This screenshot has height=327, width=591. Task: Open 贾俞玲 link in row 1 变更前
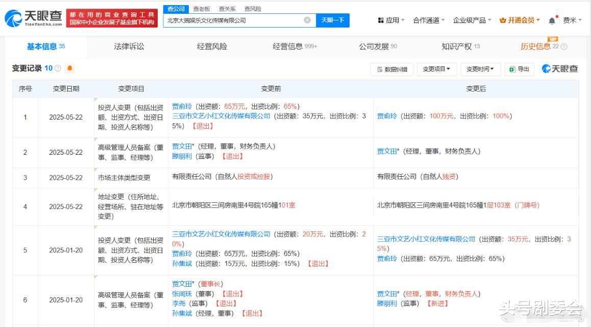182,106
